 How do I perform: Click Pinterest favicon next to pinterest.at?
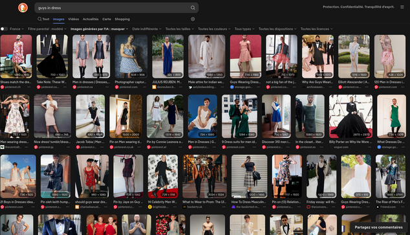click(149, 147)
